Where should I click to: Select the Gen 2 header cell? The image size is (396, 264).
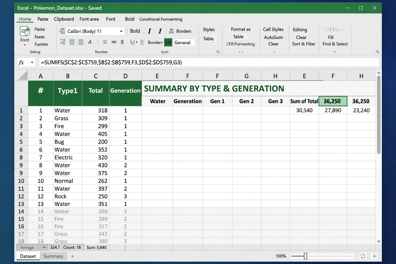click(246, 101)
